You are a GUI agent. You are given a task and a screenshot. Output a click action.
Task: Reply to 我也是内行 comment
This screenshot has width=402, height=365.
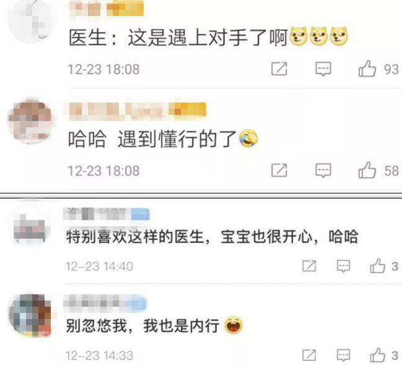tap(343, 355)
